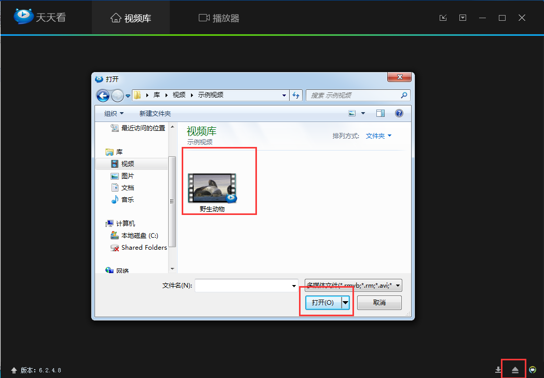Screen dimensions: 544x378
Task: Click the refresh icon beside the address bar
Action: 296,96
